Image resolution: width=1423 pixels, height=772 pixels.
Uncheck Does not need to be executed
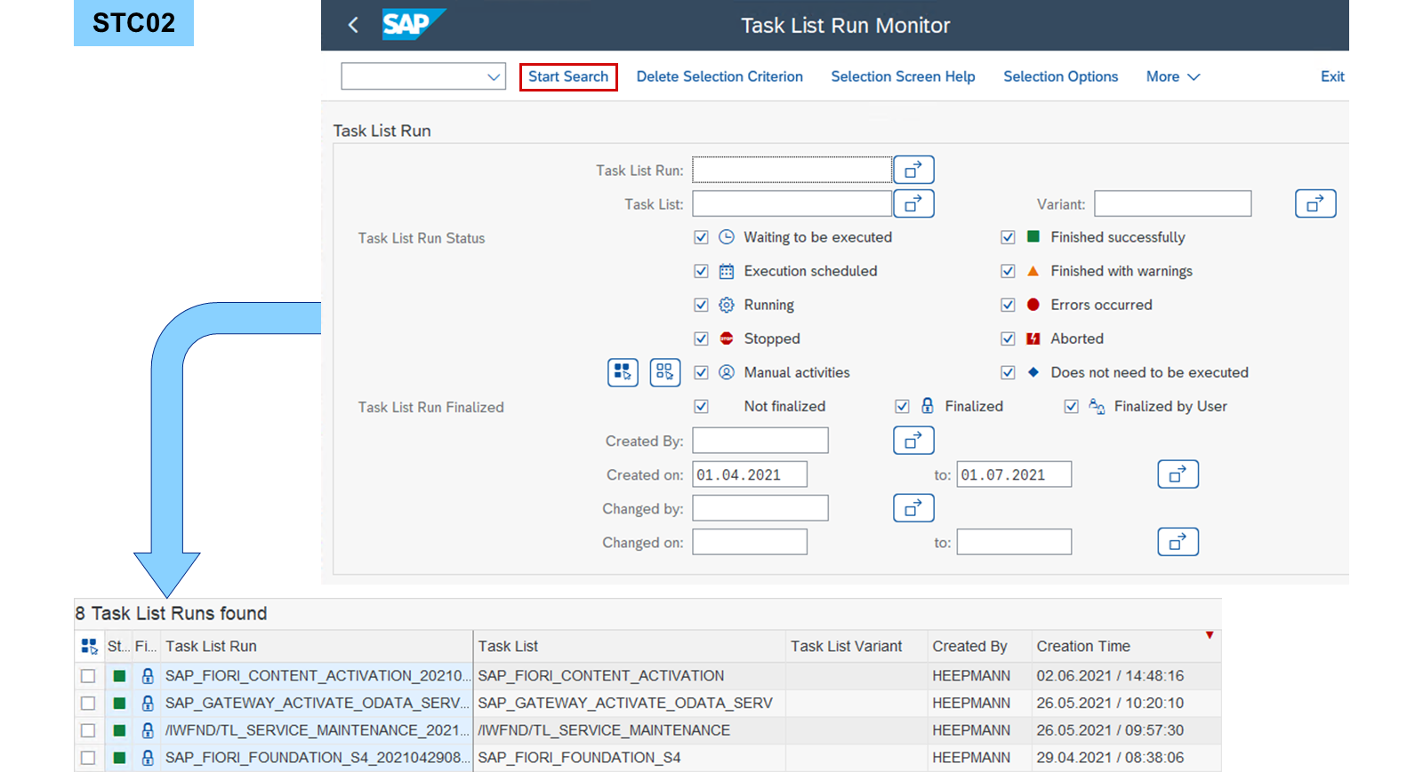1008,372
